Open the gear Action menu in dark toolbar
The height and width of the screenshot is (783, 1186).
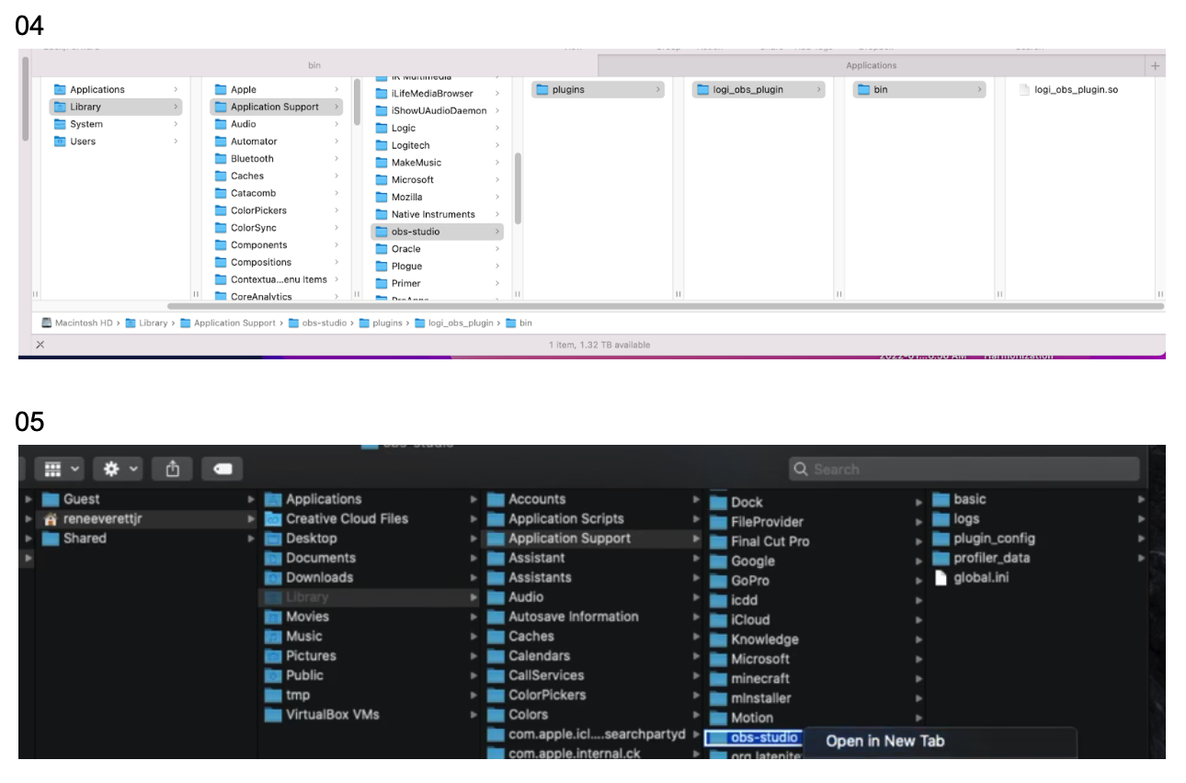119,469
